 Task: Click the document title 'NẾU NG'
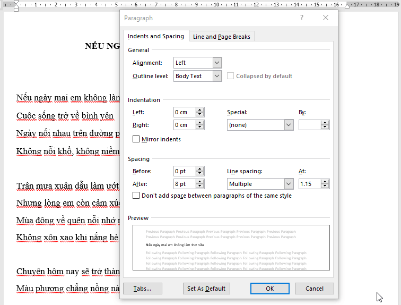point(102,46)
